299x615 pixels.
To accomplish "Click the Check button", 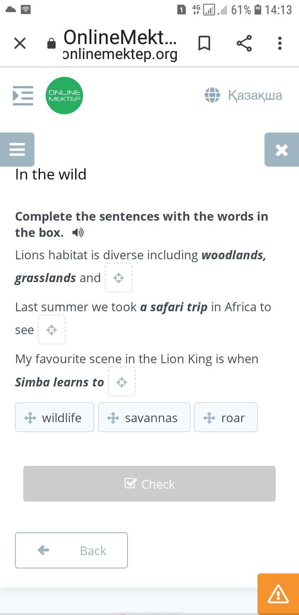I will click(149, 484).
